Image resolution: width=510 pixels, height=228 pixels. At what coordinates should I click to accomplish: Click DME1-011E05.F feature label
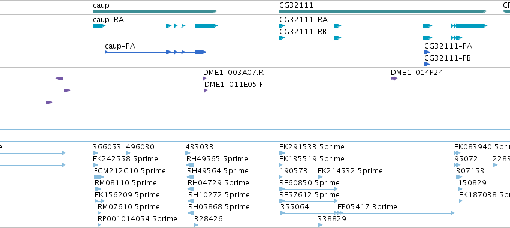tap(234, 85)
